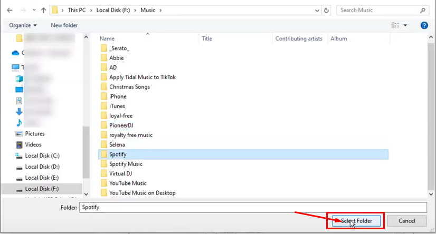
Task: Open recent locations dropdown arrow
Action: (x=34, y=10)
